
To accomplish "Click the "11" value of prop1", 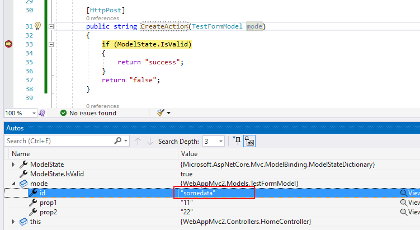I will 187,203.
